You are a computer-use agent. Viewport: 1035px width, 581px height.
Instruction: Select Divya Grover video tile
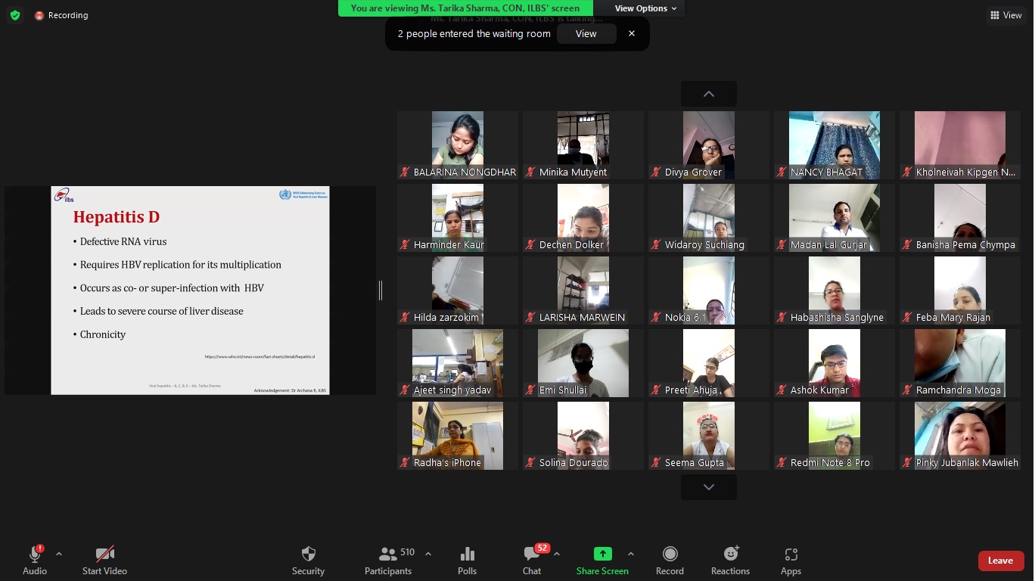pos(709,145)
